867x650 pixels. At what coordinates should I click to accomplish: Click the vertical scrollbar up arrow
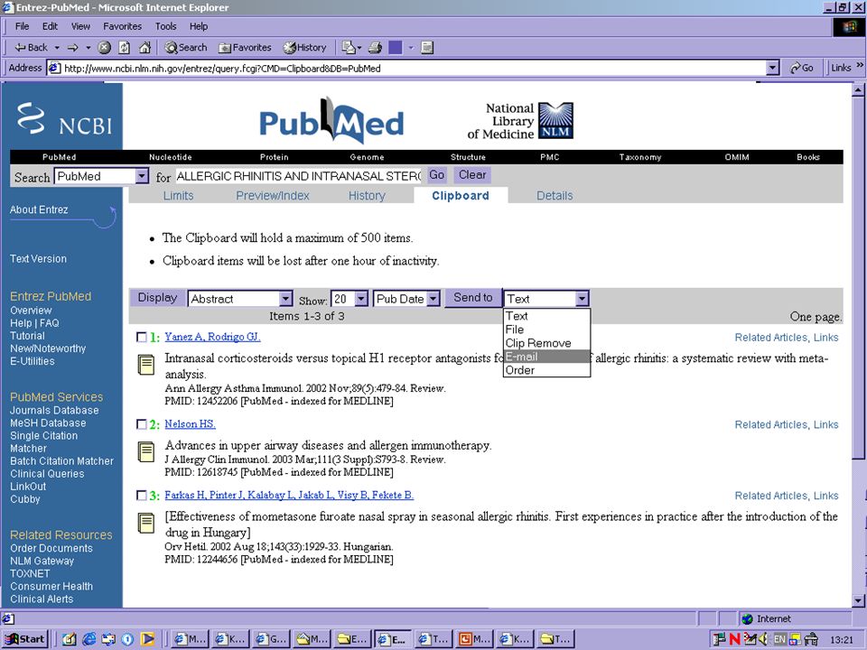858,89
